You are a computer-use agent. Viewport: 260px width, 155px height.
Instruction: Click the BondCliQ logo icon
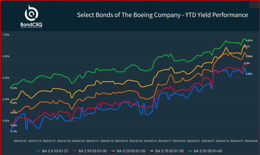tap(31, 13)
